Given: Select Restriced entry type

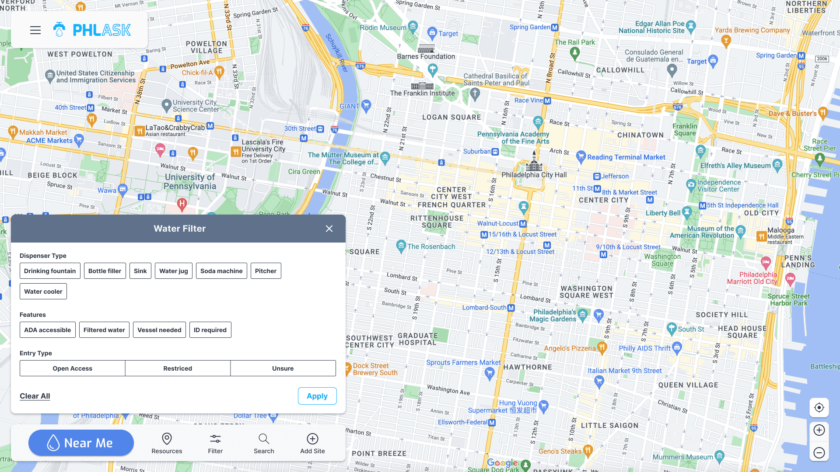Looking at the screenshot, I should 178,368.
